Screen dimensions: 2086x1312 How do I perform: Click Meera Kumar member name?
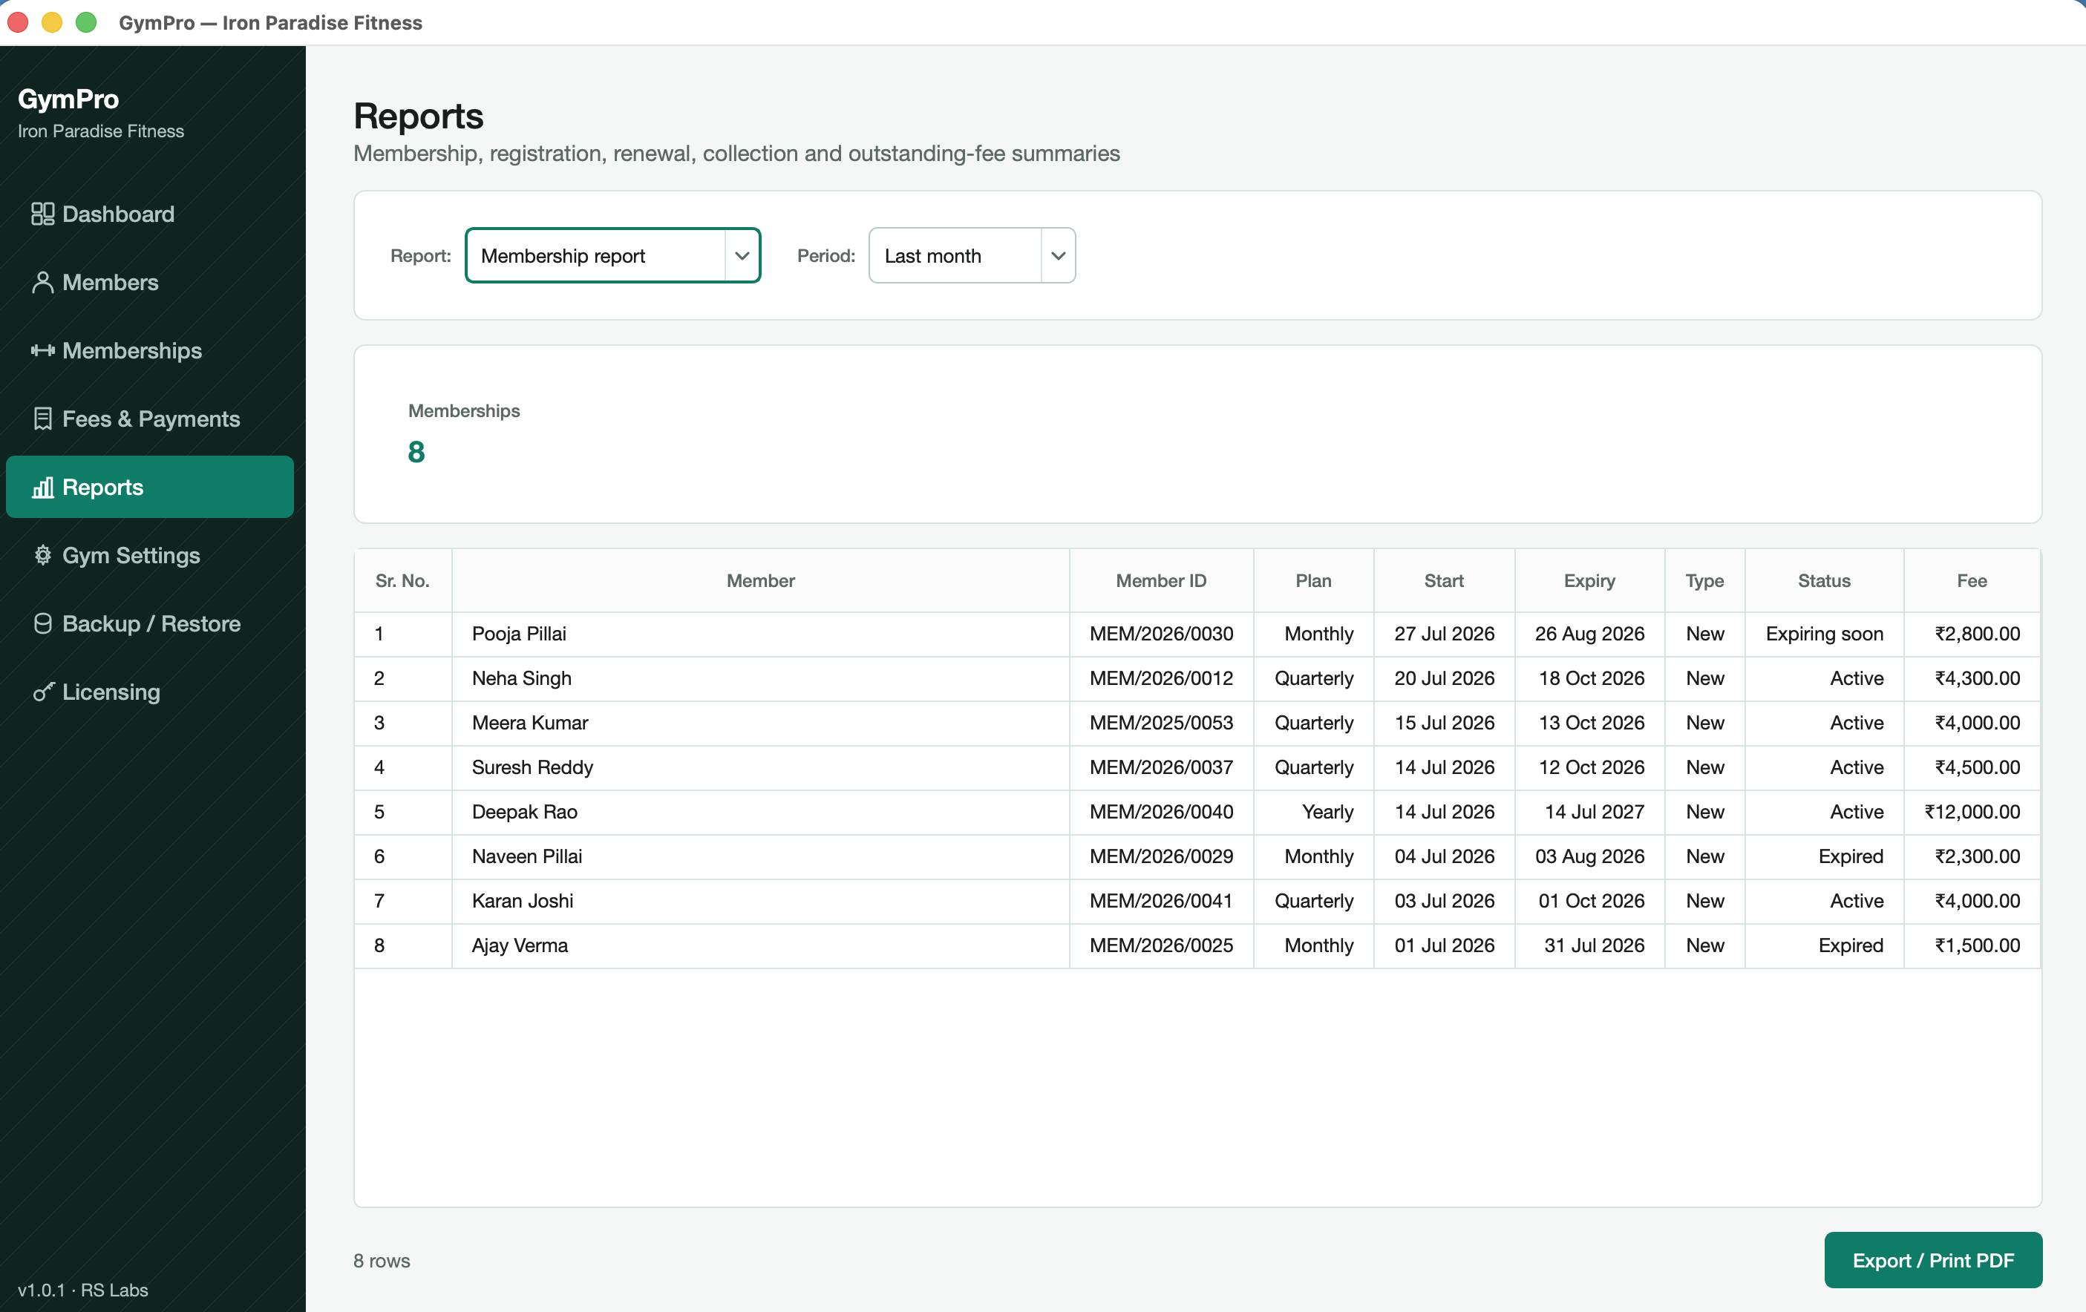click(530, 723)
